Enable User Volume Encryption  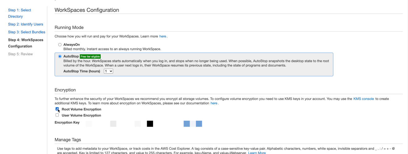(57, 115)
